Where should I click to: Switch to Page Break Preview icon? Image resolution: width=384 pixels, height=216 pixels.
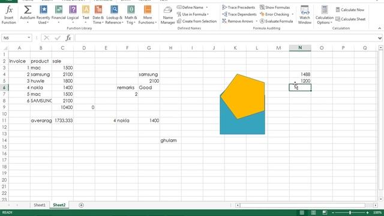tap(325, 212)
